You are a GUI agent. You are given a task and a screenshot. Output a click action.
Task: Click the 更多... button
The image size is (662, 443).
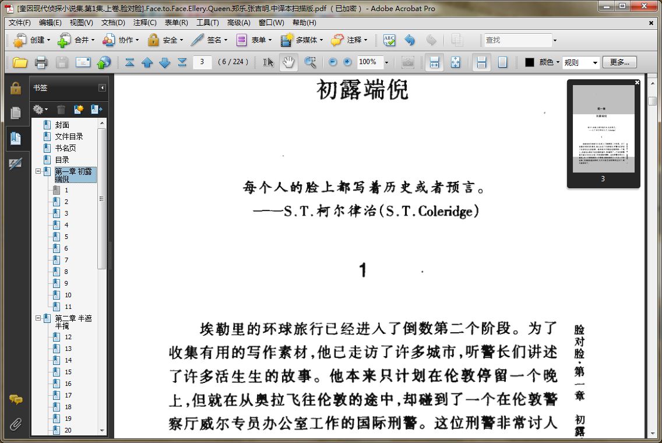click(619, 62)
